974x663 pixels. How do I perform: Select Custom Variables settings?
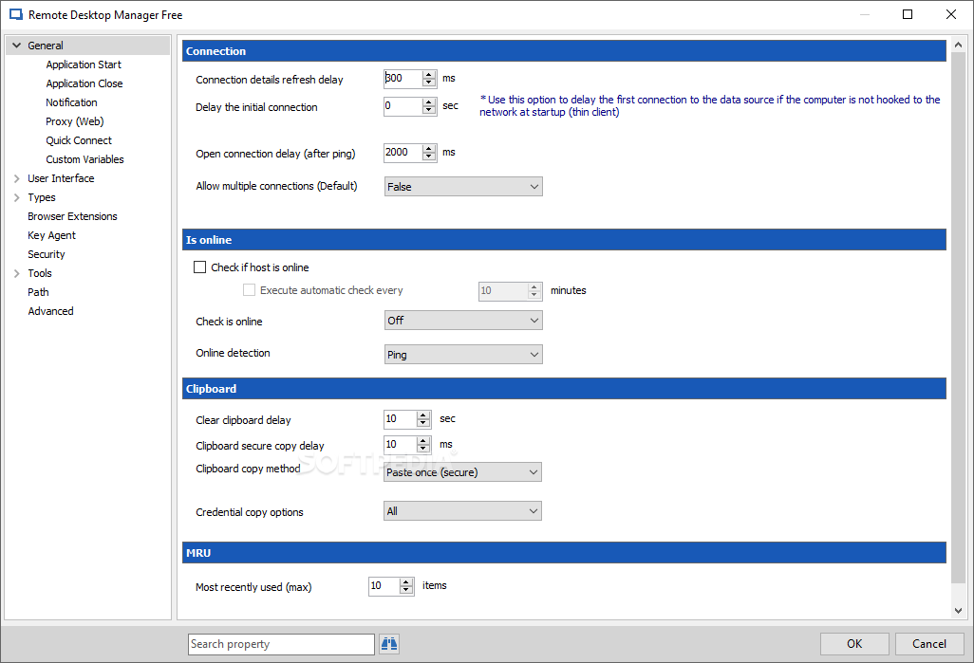coord(84,159)
